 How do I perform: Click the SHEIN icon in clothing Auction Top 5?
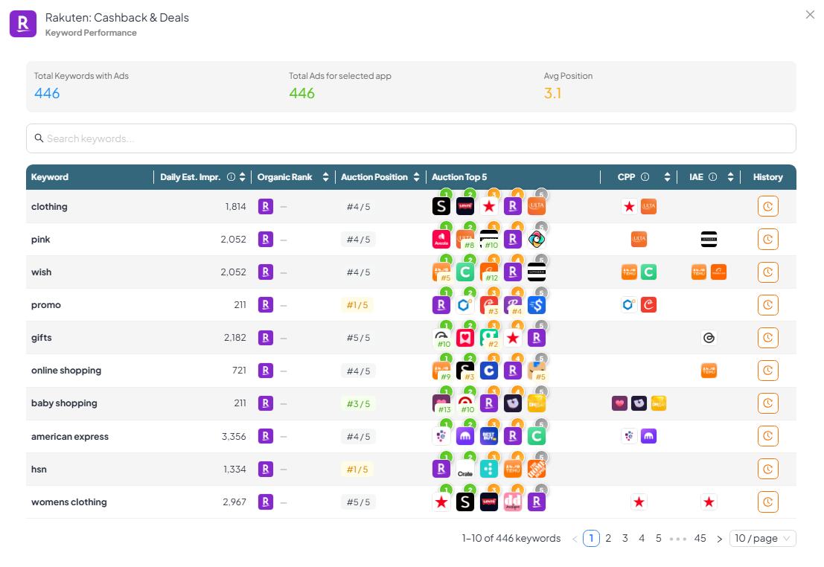pyautogui.click(x=441, y=206)
